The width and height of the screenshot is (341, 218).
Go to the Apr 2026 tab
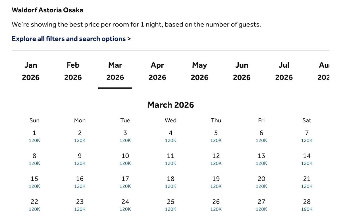157,71
